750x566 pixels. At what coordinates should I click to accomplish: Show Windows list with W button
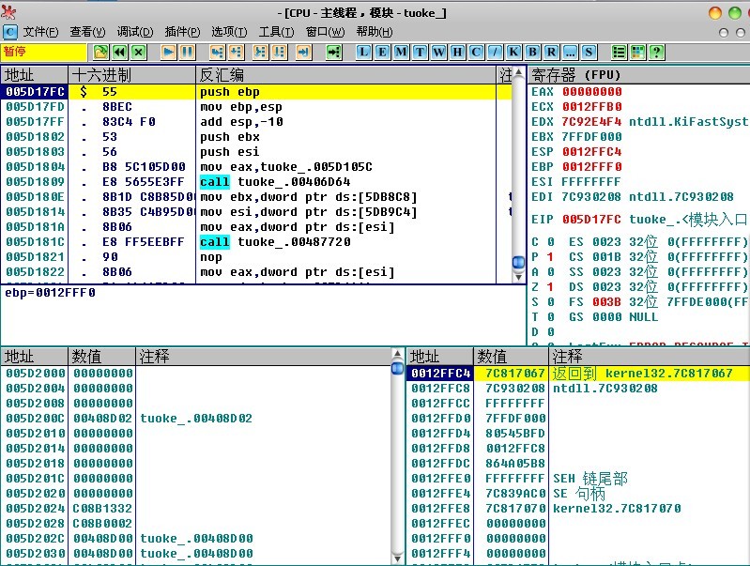[438, 52]
